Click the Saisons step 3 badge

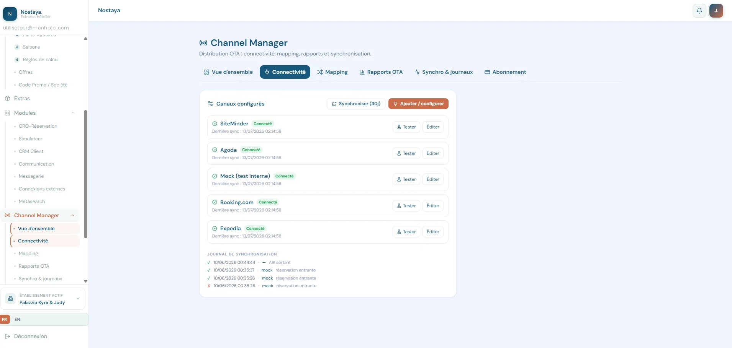pyautogui.click(x=17, y=47)
